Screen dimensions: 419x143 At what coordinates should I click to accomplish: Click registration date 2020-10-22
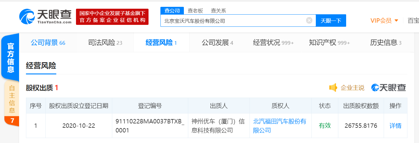point(79,126)
